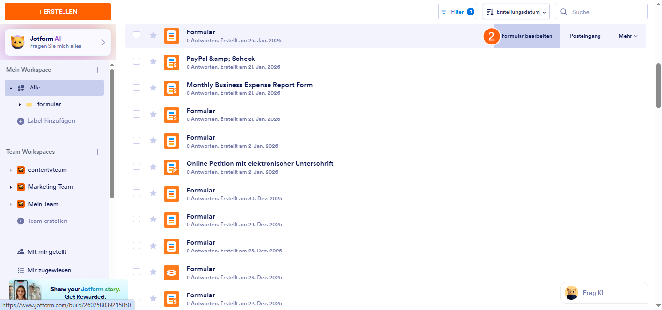
Task: Open the Erstellungsdatum sort dropdown
Action: click(x=516, y=12)
